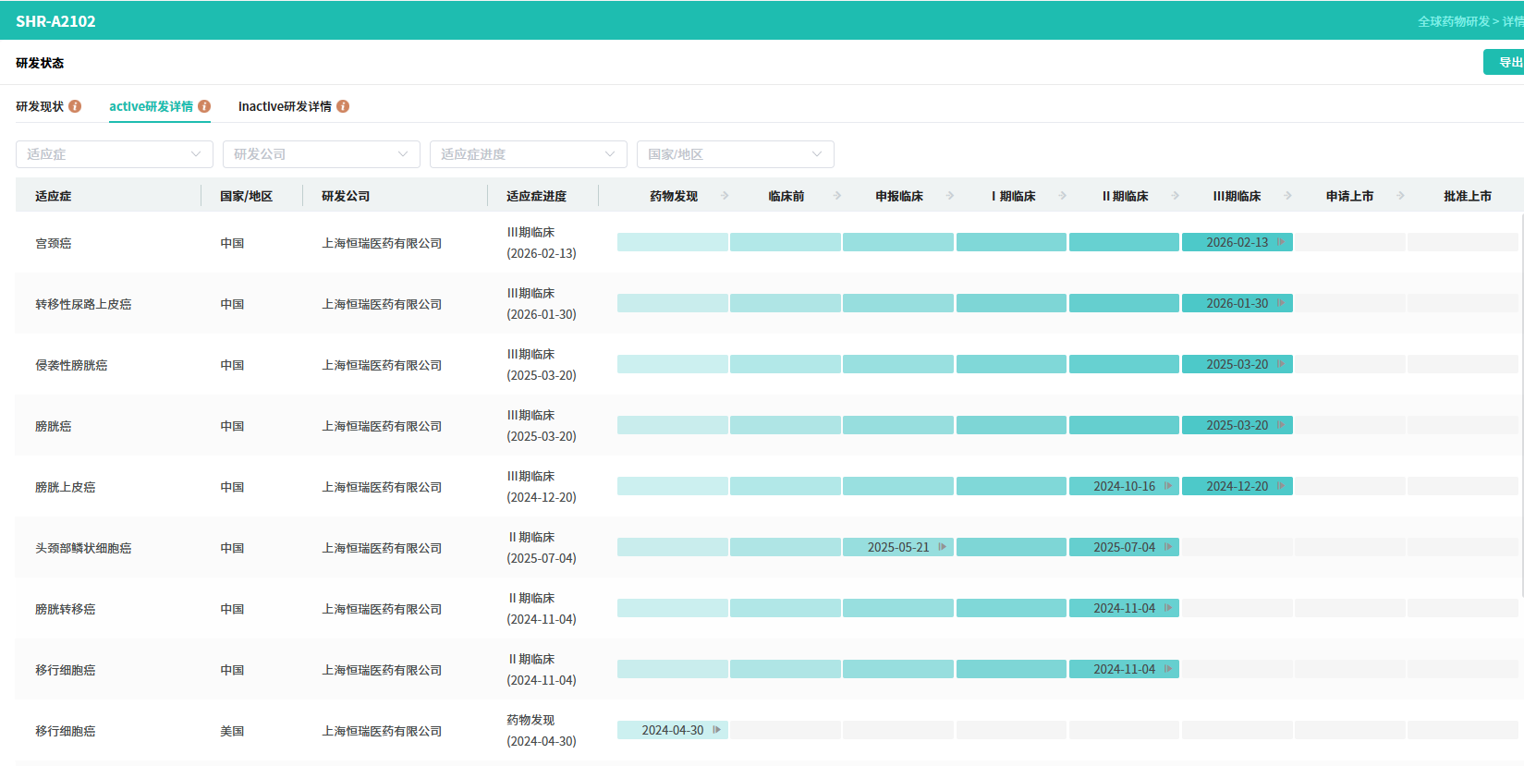Open the 适应症 filter dropdown
This screenshot has height=766, width=1524.
click(114, 154)
